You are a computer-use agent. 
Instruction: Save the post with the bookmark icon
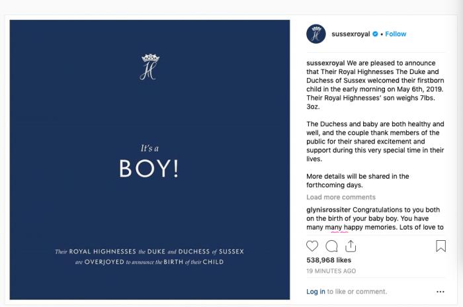coord(441,246)
